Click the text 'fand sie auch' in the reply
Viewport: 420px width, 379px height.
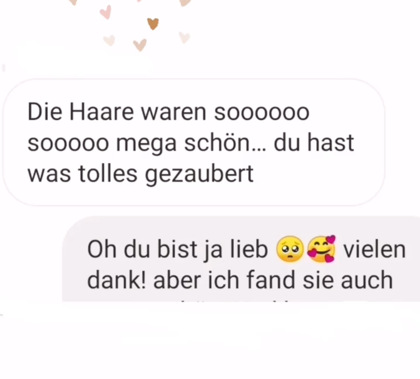319,280
